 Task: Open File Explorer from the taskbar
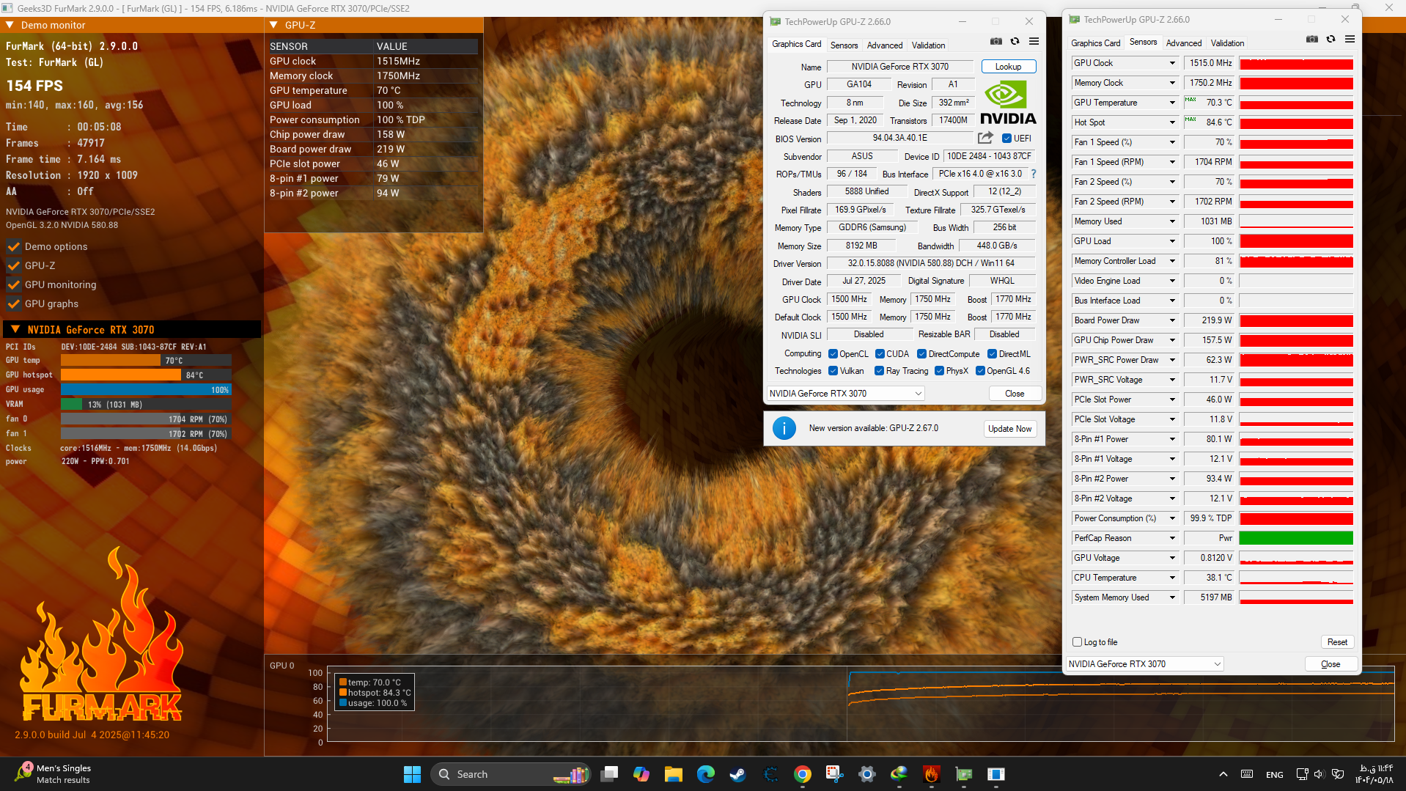pos(674,774)
